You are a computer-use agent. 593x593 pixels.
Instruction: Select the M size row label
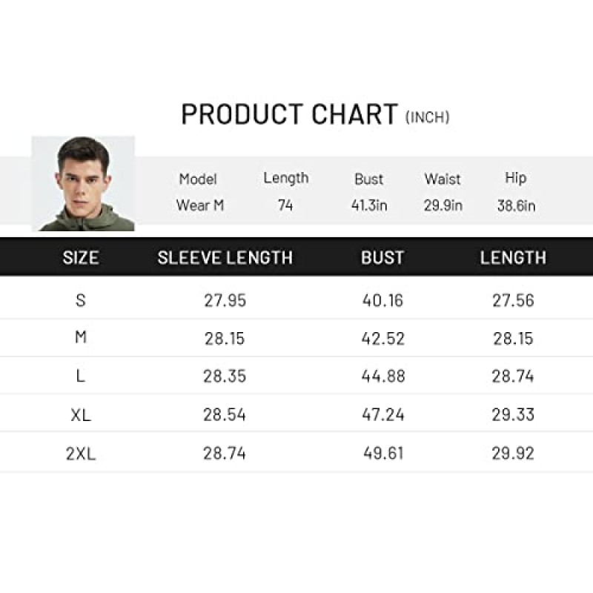click(81, 337)
